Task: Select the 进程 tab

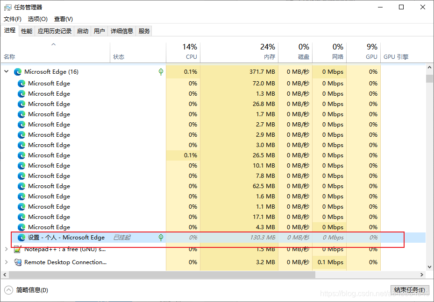Action: tap(10, 30)
